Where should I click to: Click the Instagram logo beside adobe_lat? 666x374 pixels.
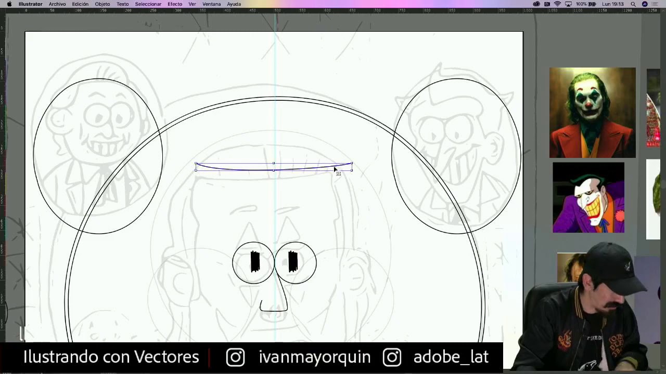point(392,357)
